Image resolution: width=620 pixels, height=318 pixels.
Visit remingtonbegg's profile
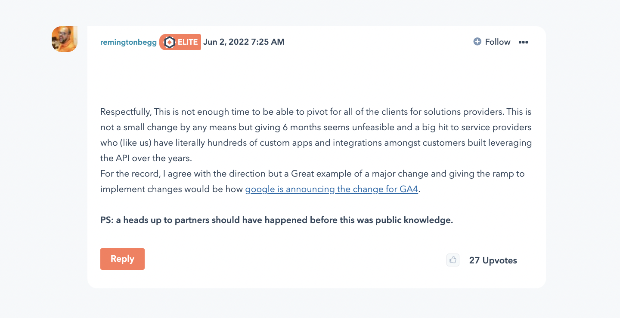click(128, 42)
